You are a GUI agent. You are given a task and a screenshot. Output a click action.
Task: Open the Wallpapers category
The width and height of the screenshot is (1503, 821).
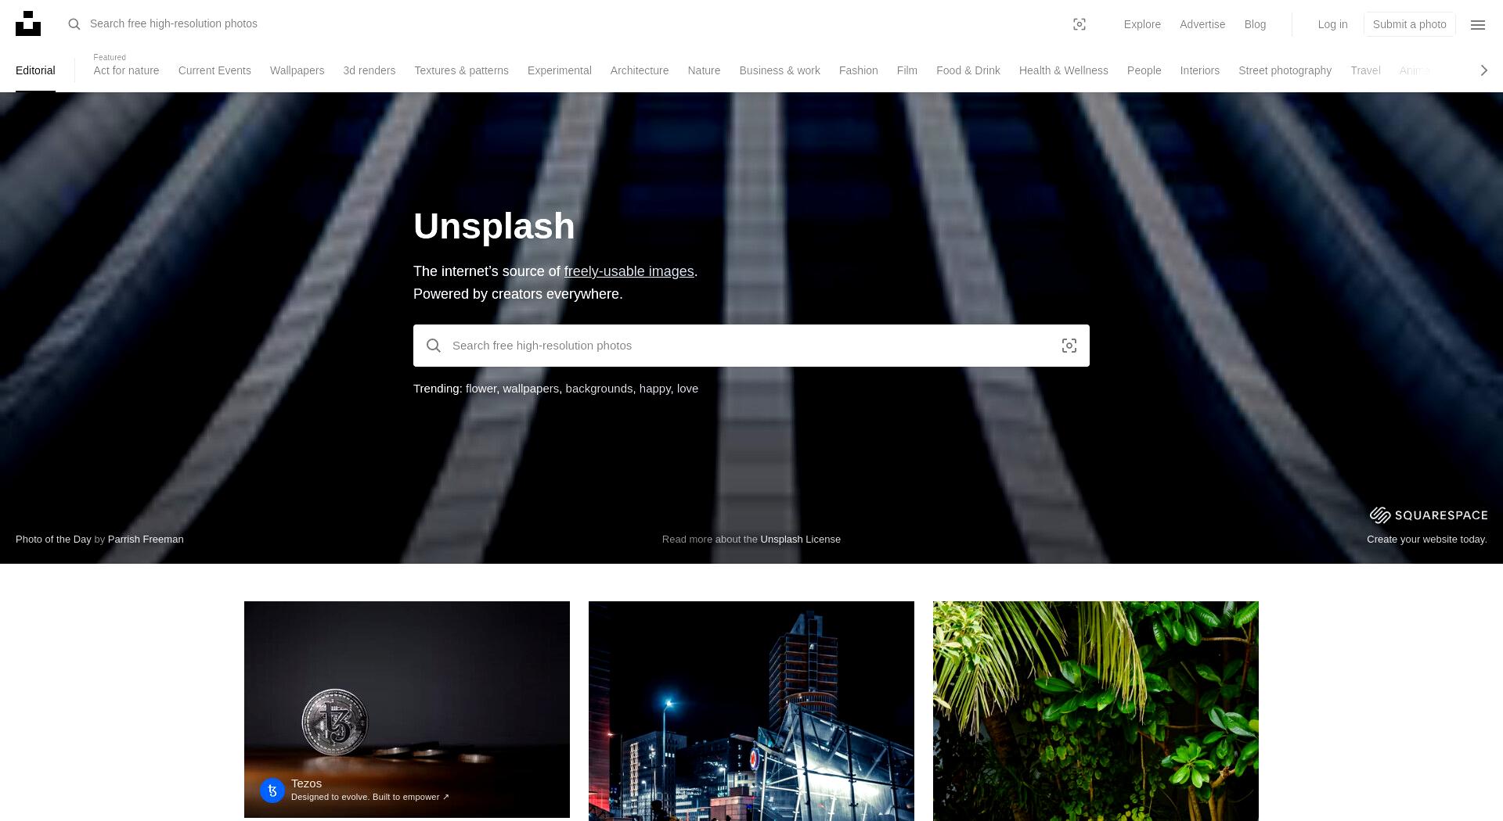coord(297,70)
